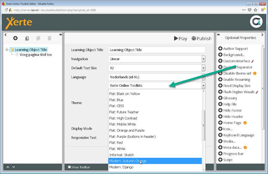Image resolution: width=268 pixels, height=174 pixels.
Task: Add Help File optional property
Action: click(x=228, y=104)
